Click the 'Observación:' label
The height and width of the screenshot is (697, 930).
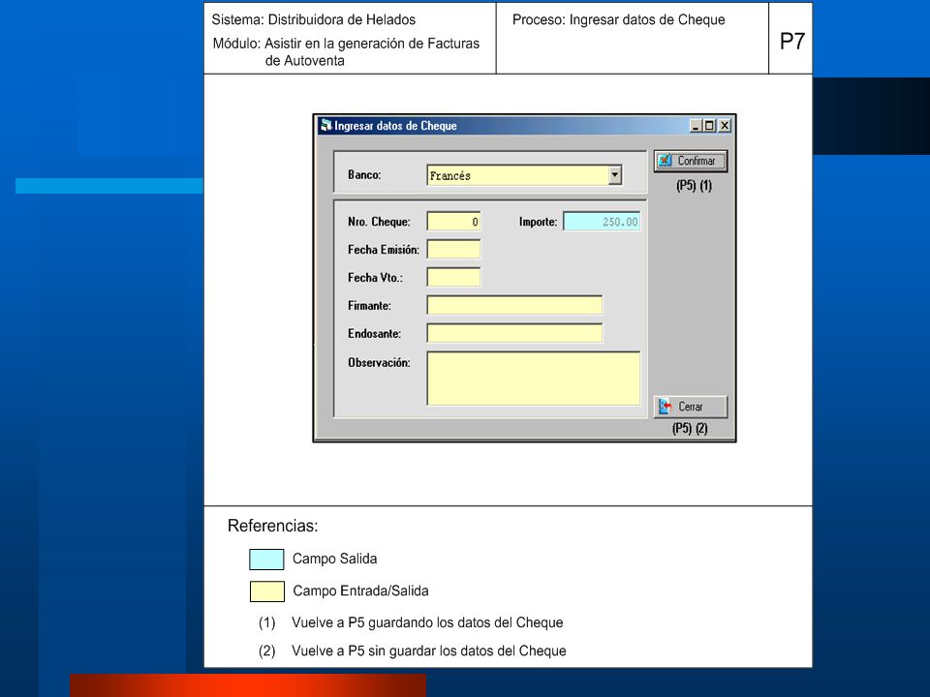click(x=379, y=362)
